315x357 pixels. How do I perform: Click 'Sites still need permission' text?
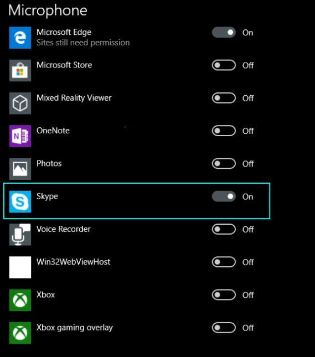[83, 43]
